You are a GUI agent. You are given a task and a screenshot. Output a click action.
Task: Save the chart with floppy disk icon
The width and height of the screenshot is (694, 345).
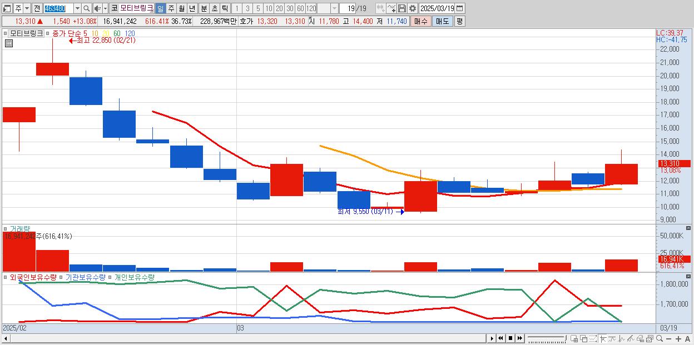[401, 8]
